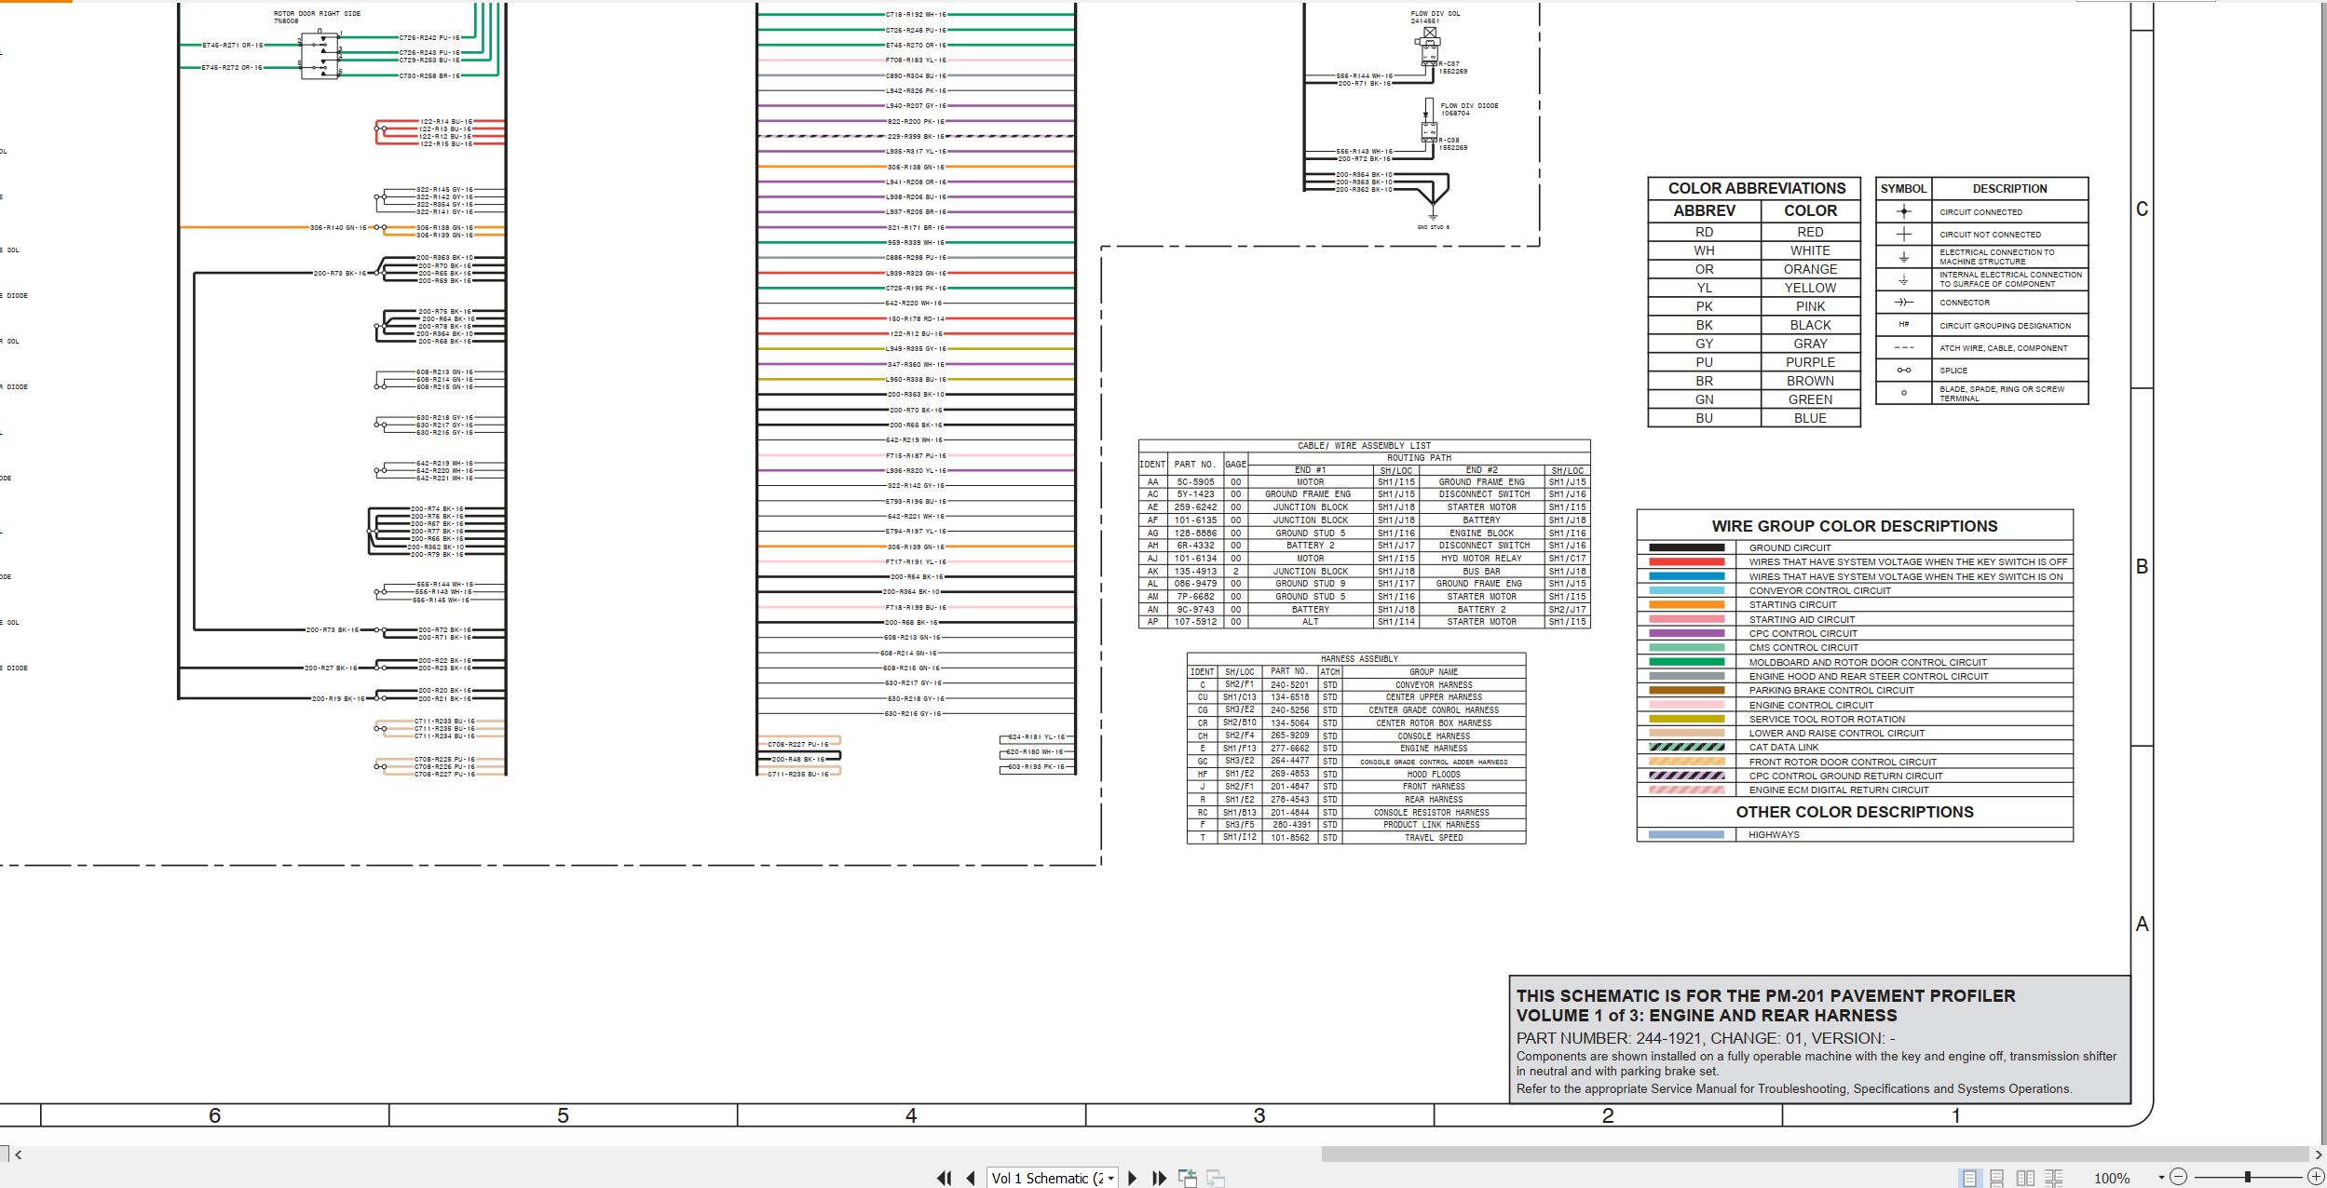The image size is (2327, 1188).
Task: Click the scroll right arrow
Action: (x=2319, y=1154)
